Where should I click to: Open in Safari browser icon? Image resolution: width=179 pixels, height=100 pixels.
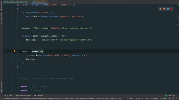168,9
